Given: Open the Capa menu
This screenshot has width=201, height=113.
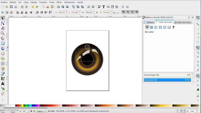Looking at the screenshot, I should coord(26,2).
